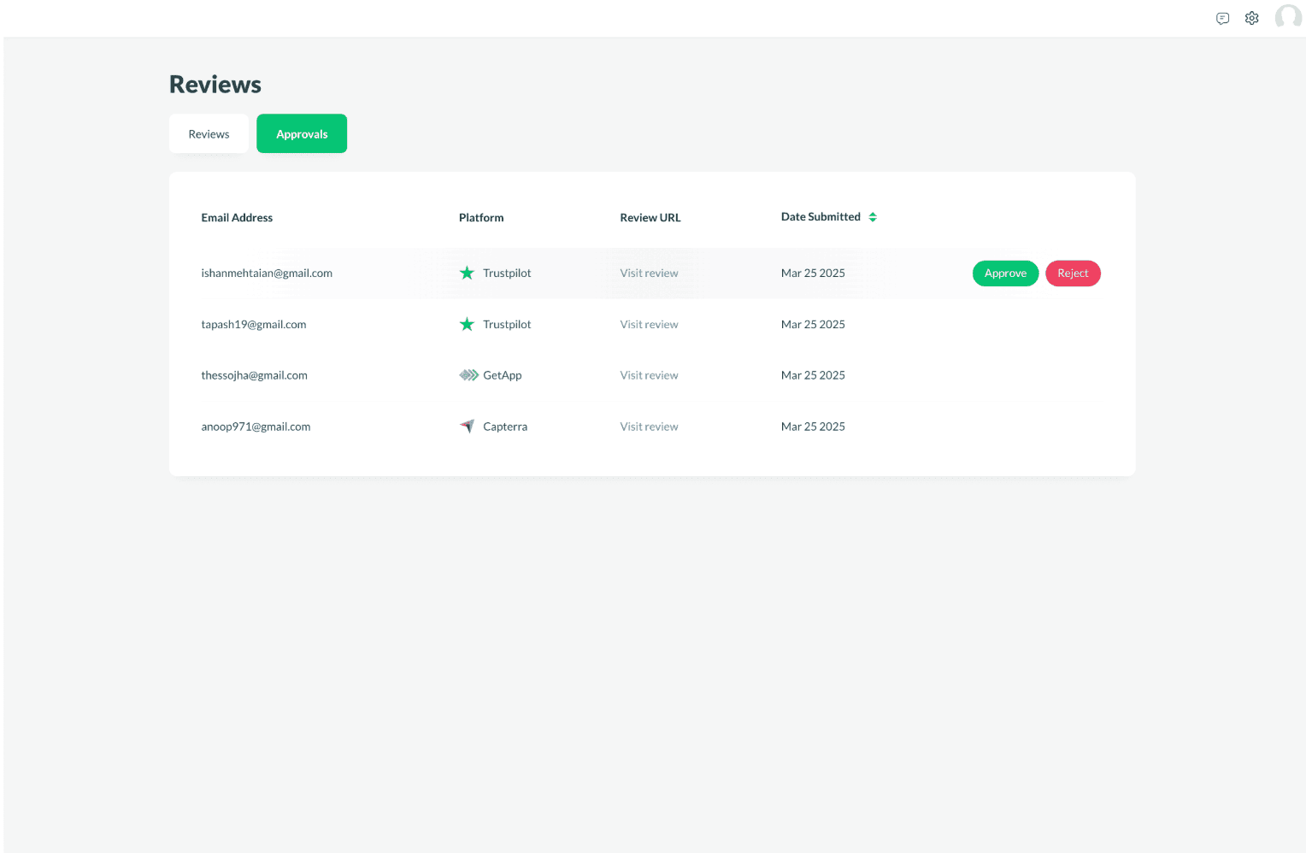Screen dimensions: 1306x853
Task: Select the GetApp platform icon
Action: pos(468,374)
